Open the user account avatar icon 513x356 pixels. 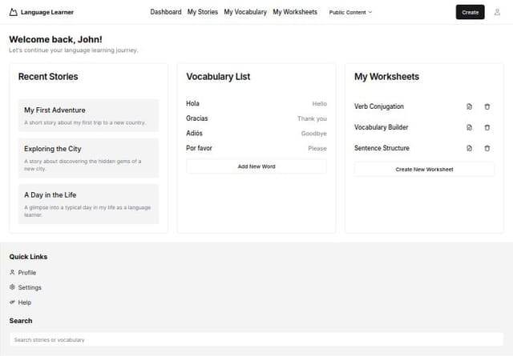tap(497, 12)
